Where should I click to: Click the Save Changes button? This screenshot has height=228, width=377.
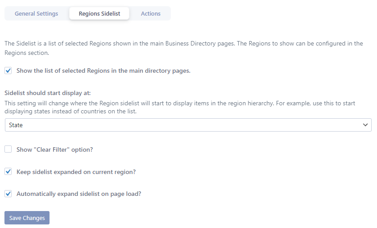(27, 218)
